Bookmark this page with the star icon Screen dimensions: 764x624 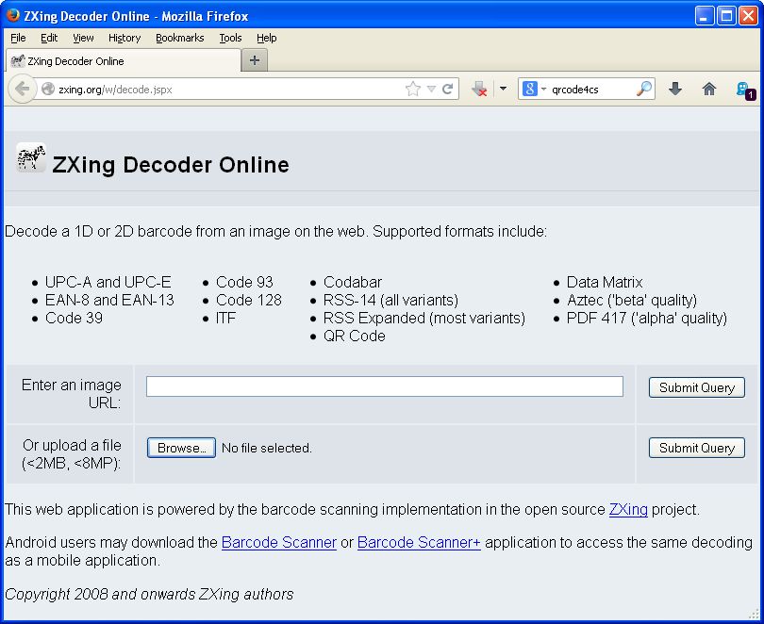click(413, 89)
